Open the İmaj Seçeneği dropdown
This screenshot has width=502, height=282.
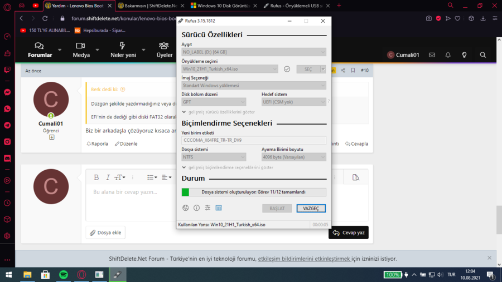click(x=254, y=86)
